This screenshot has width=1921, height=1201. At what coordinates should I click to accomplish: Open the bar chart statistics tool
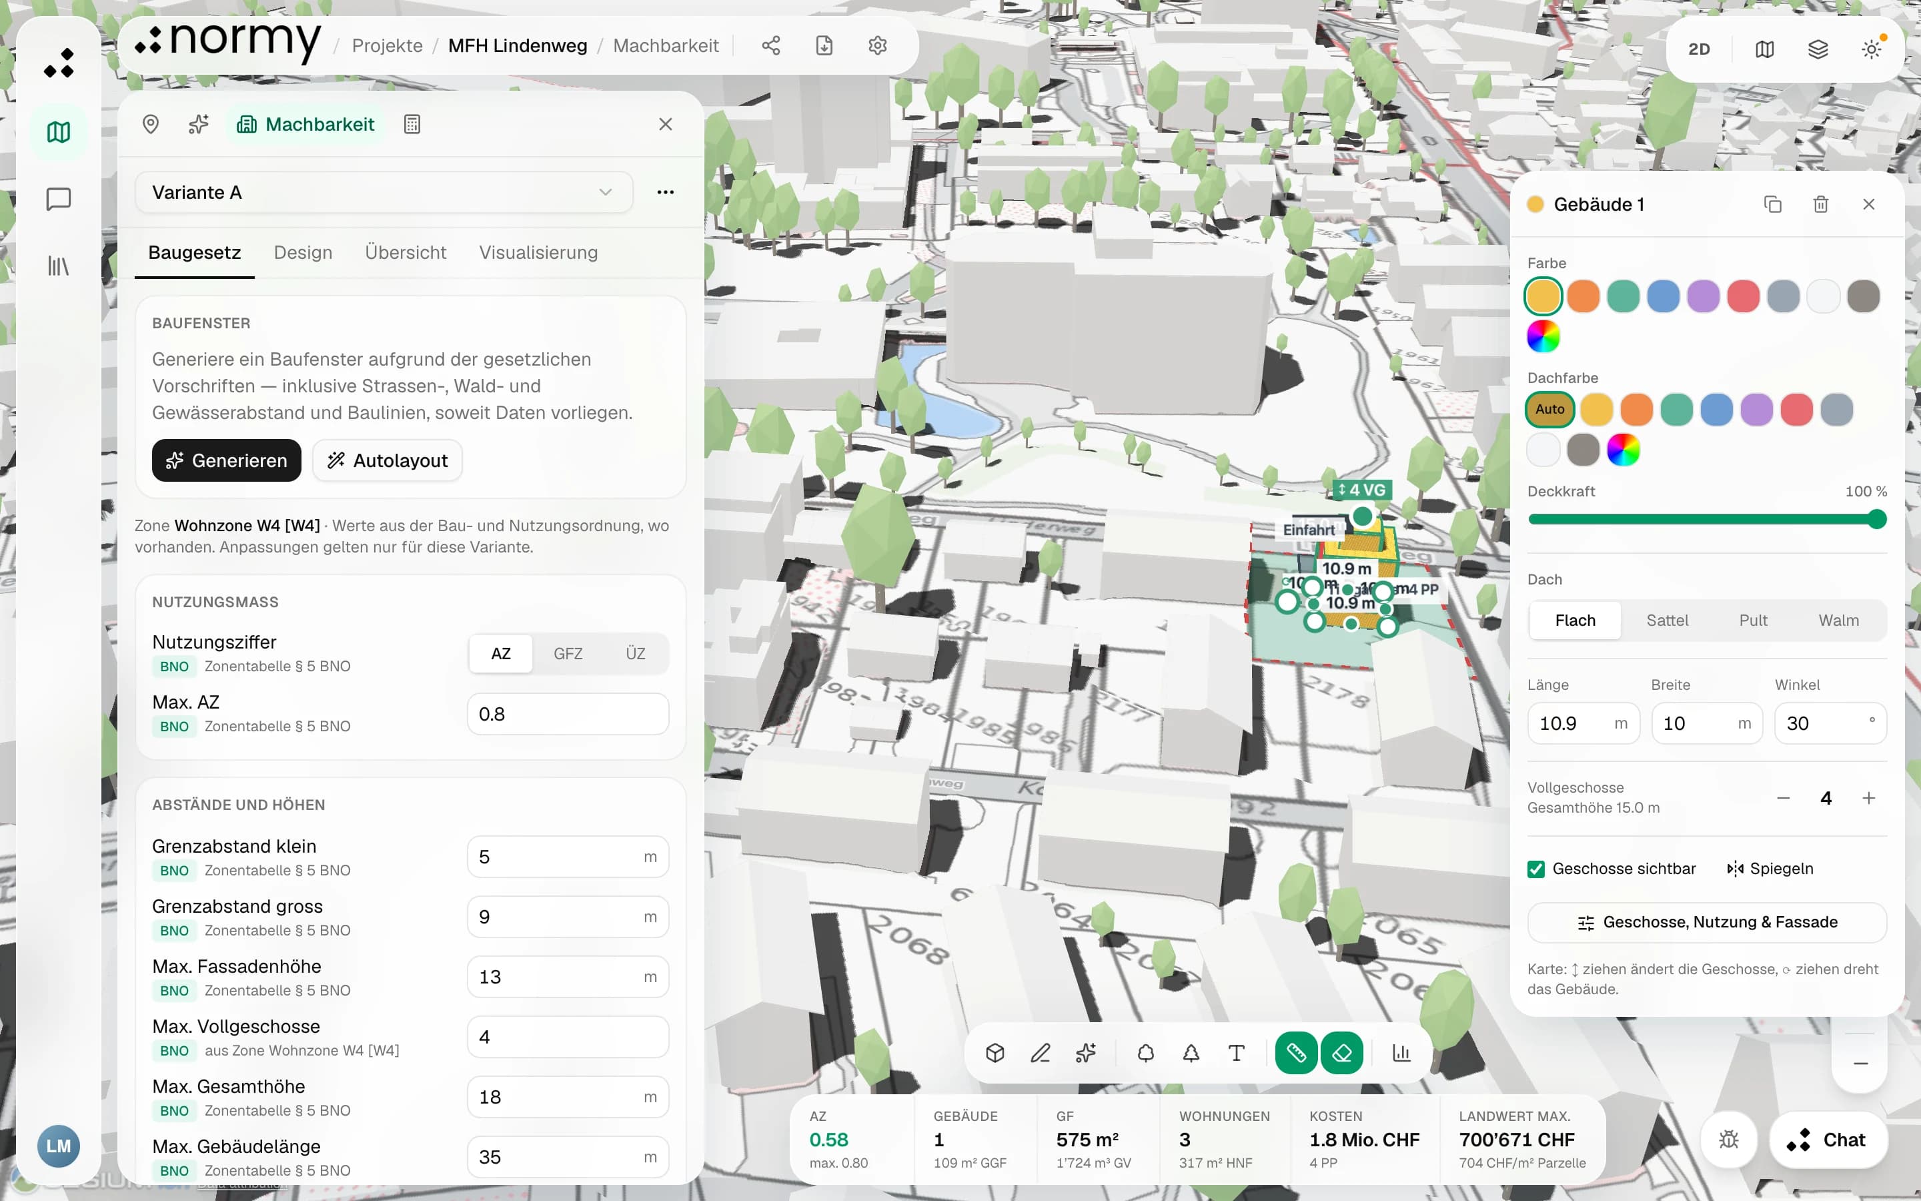pos(1401,1054)
